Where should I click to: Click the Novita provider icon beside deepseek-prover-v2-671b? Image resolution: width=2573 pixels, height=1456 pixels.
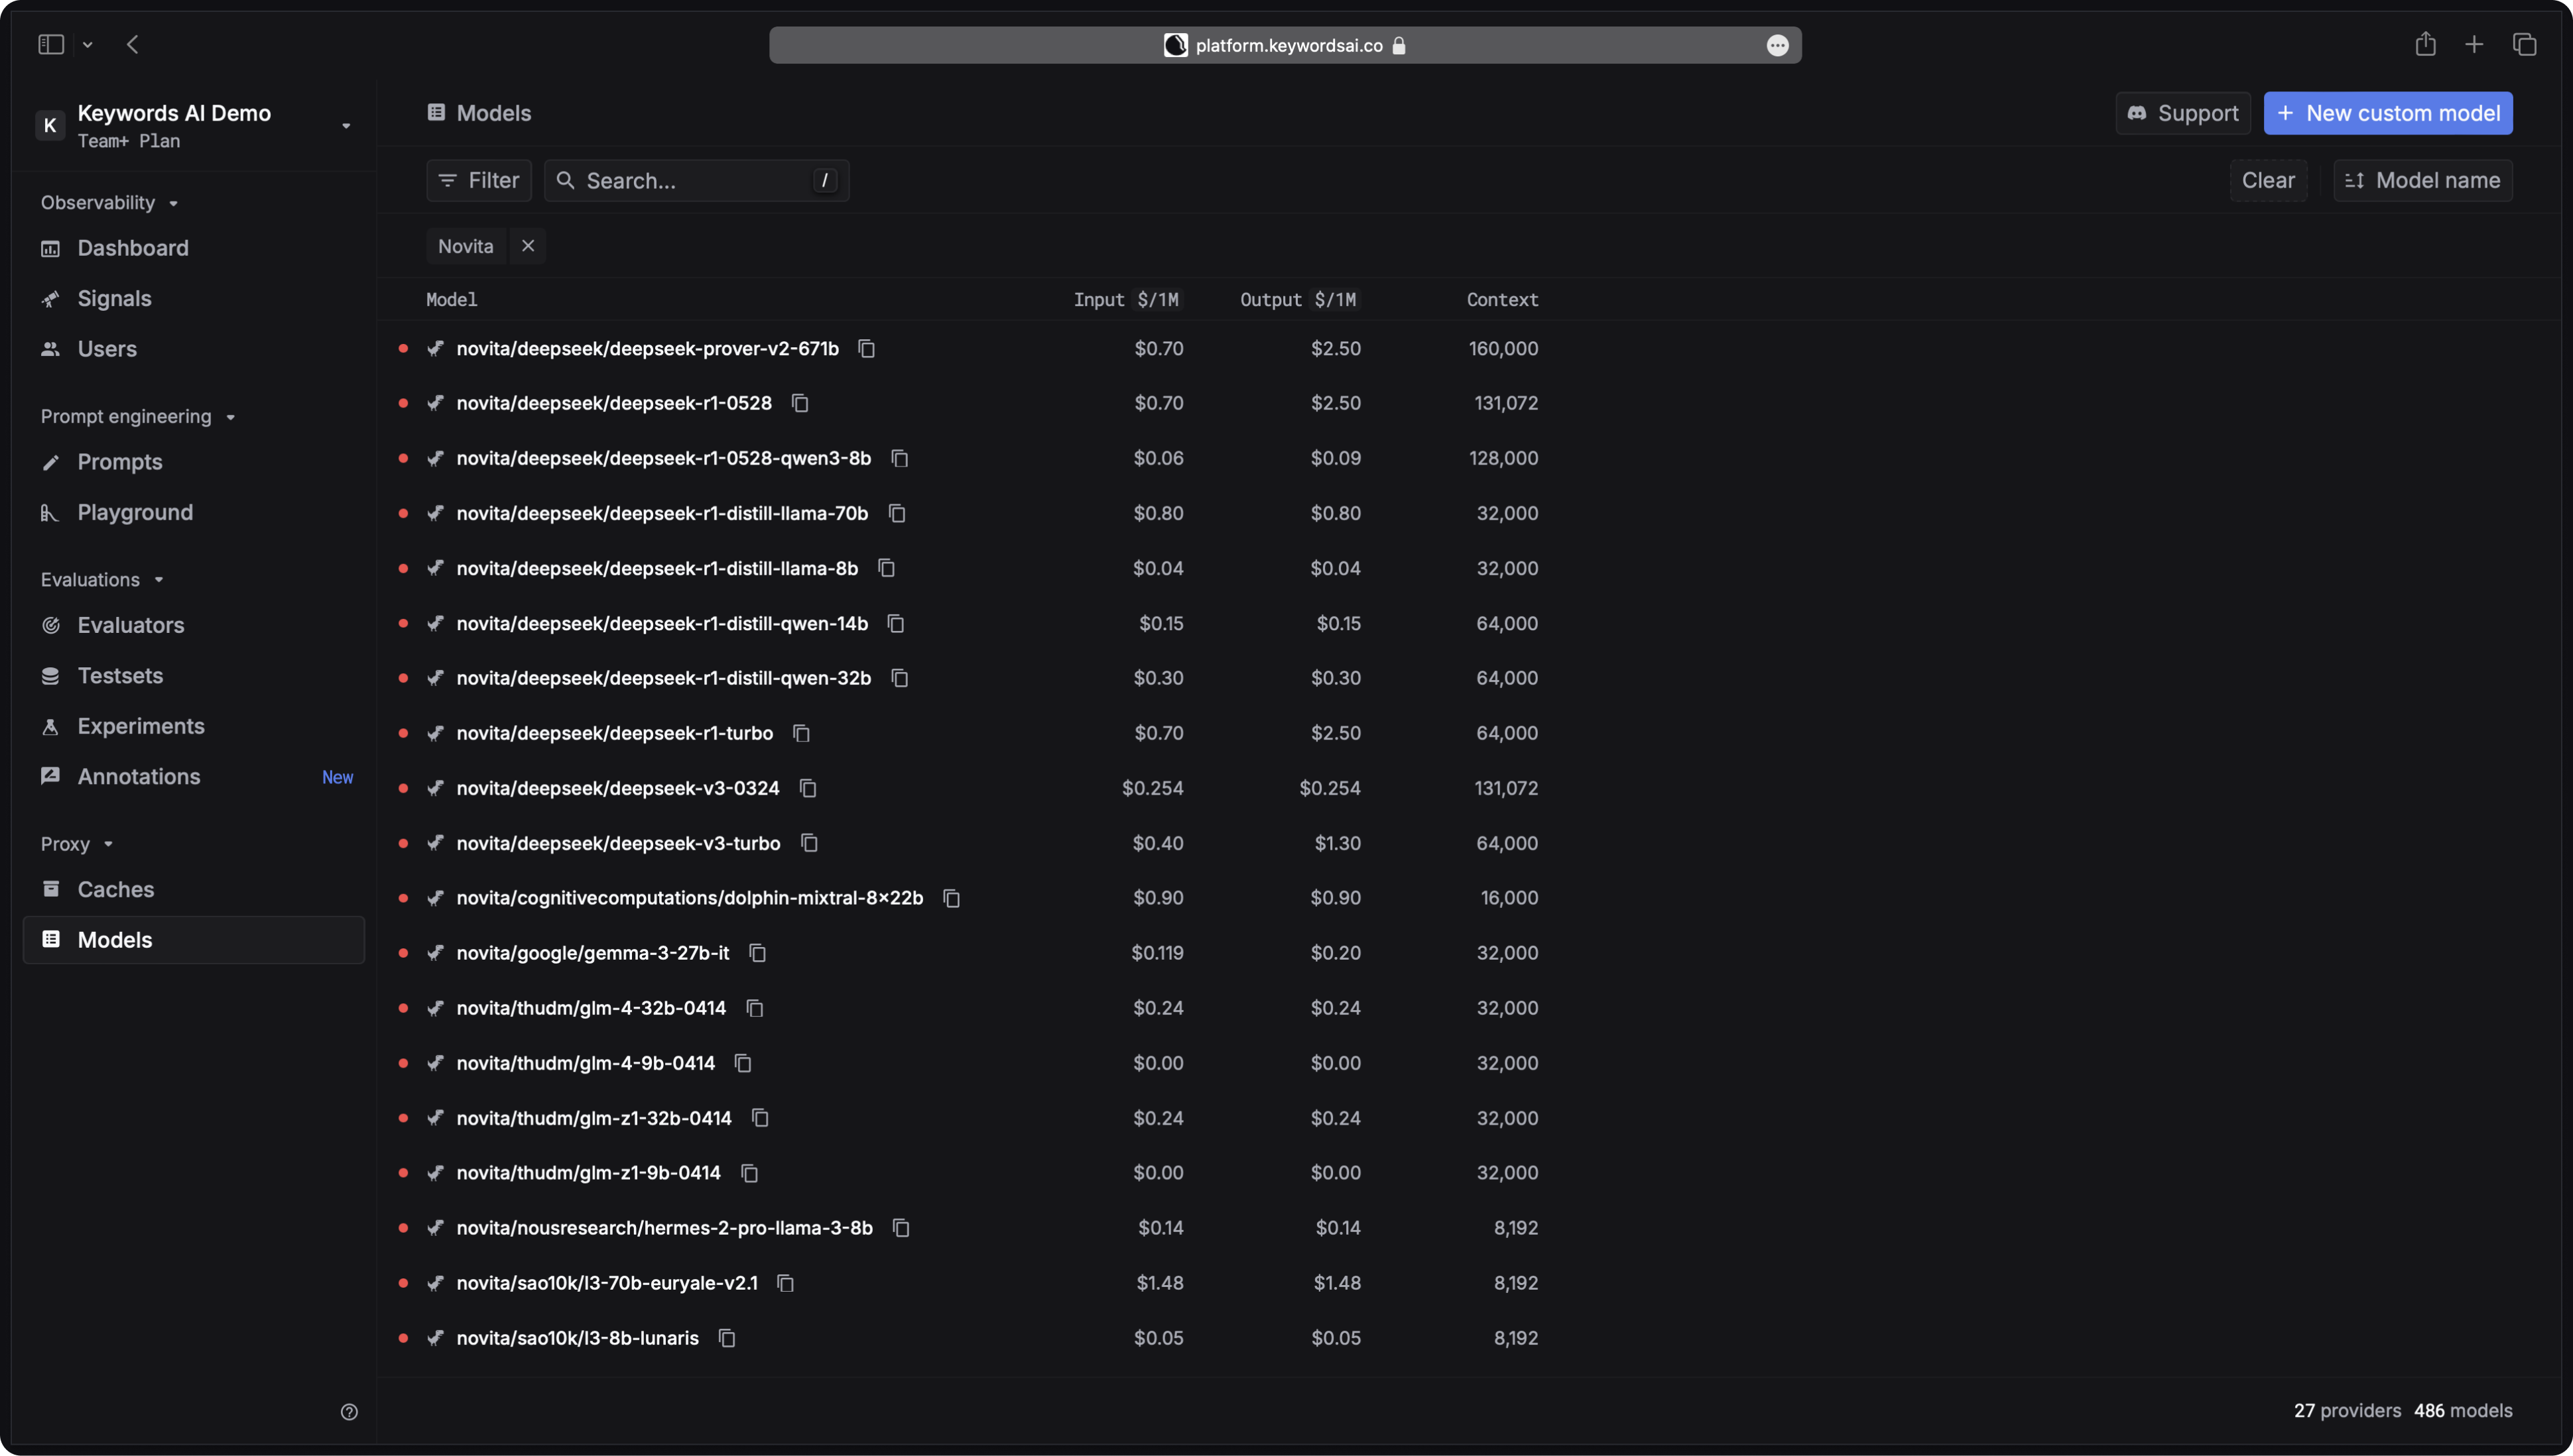[x=435, y=348]
